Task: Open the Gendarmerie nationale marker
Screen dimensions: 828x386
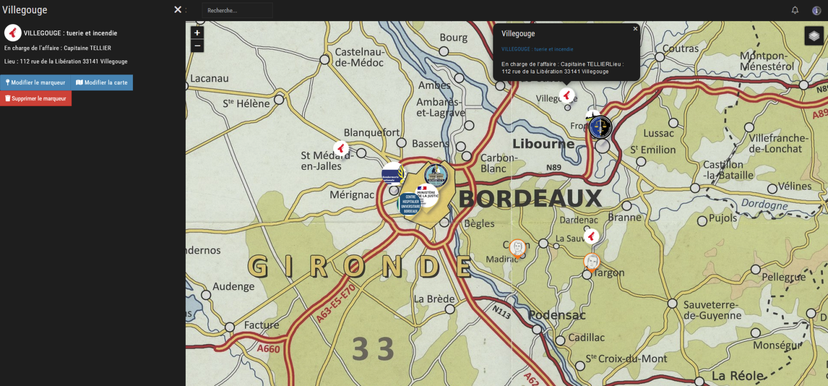Action: (x=392, y=174)
